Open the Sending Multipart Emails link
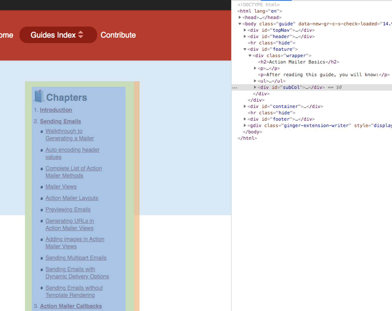This screenshot has width=392, height=311. click(76, 258)
